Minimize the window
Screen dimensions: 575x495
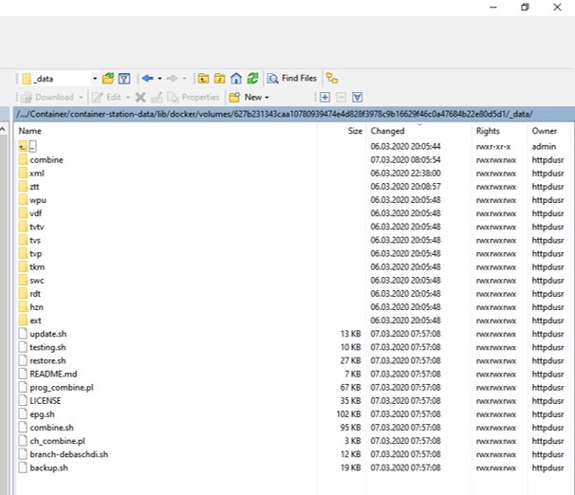493,7
